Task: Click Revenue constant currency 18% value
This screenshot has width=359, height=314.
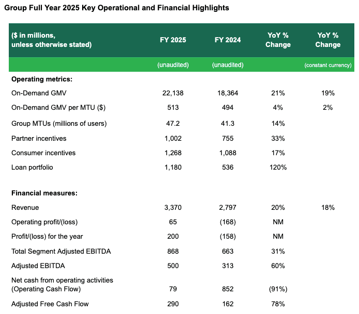Action: coord(328,207)
